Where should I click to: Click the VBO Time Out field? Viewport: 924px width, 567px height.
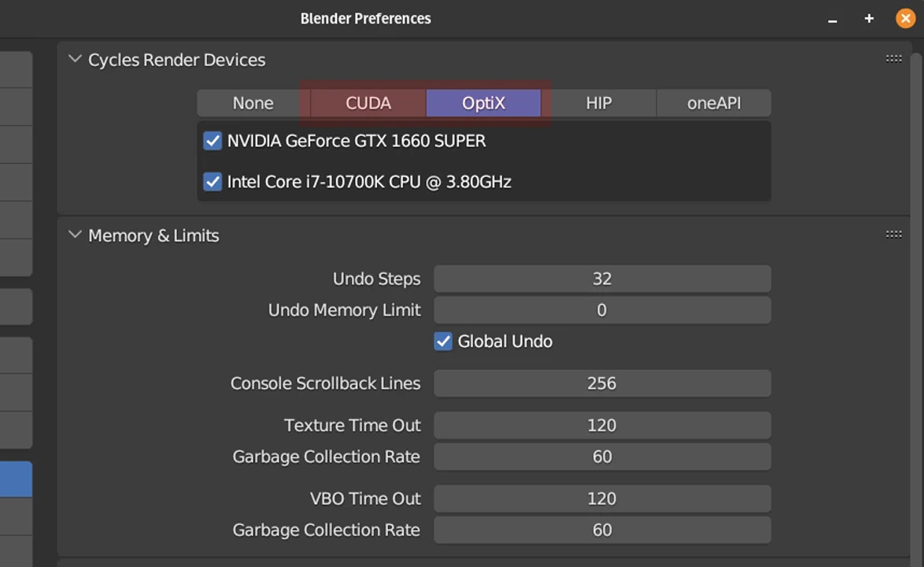[x=602, y=498]
